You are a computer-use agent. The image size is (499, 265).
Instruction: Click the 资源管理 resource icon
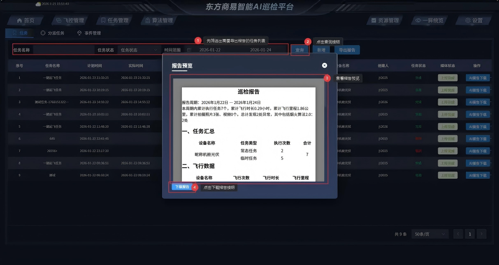click(x=374, y=21)
